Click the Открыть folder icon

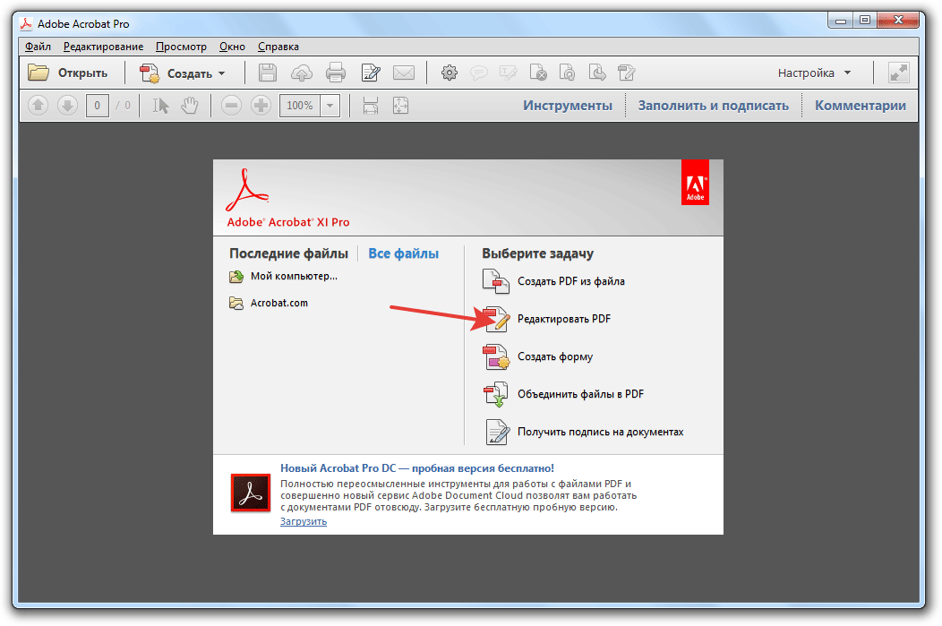click(39, 73)
